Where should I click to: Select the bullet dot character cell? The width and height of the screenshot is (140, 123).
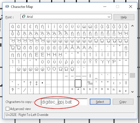point(42,83)
